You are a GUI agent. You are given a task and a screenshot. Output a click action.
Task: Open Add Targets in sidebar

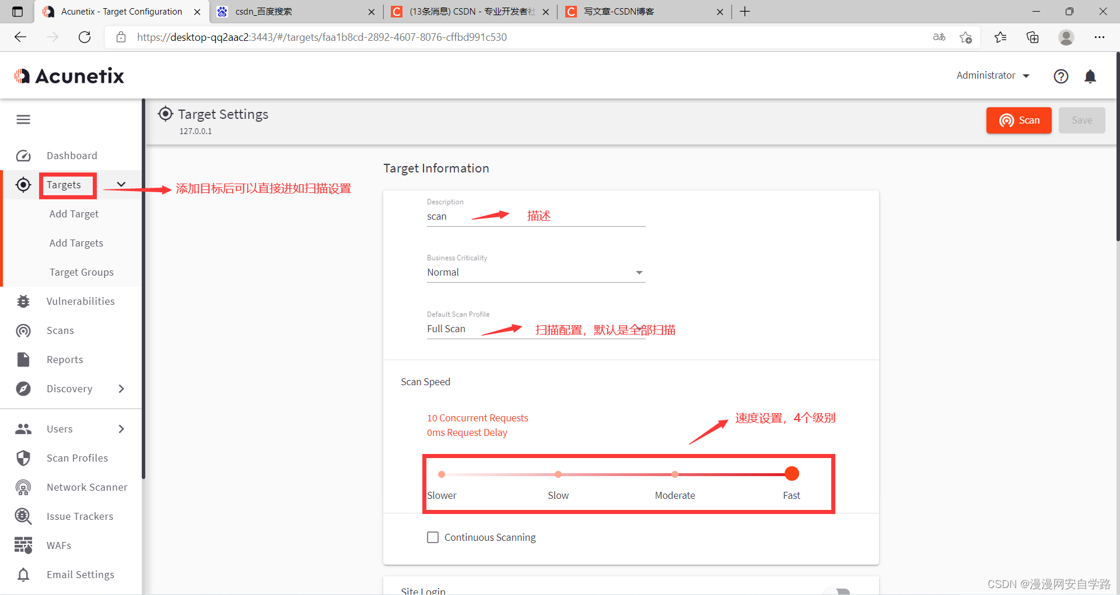76,243
